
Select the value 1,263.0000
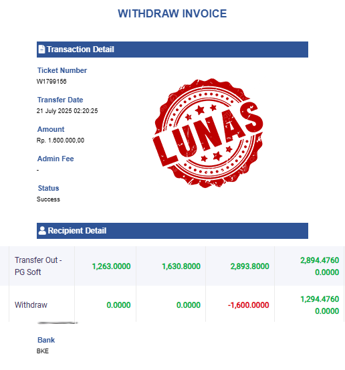[111, 266]
